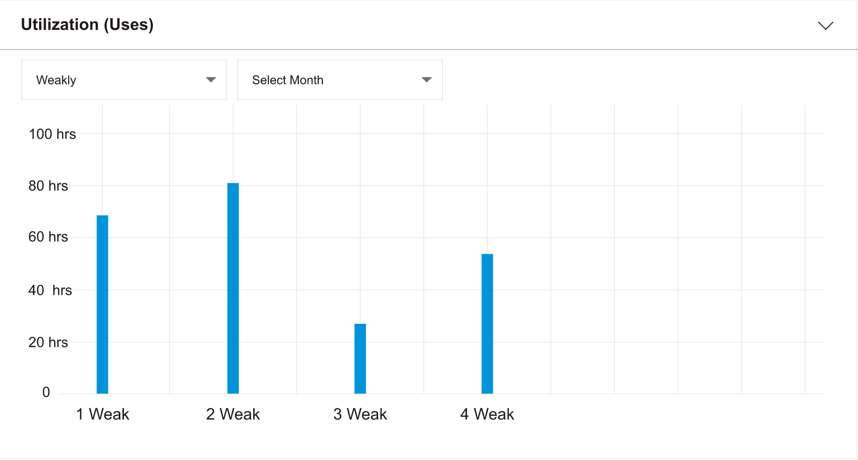Click the 80 hrs axis label

tap(48, 186)
